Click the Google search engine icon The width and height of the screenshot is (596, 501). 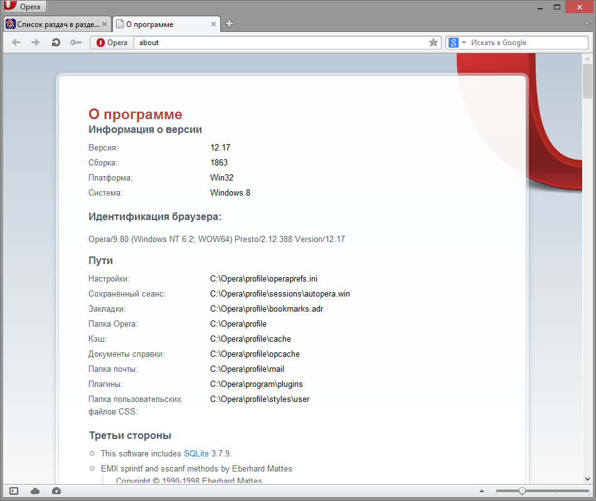tap(454, 43)
